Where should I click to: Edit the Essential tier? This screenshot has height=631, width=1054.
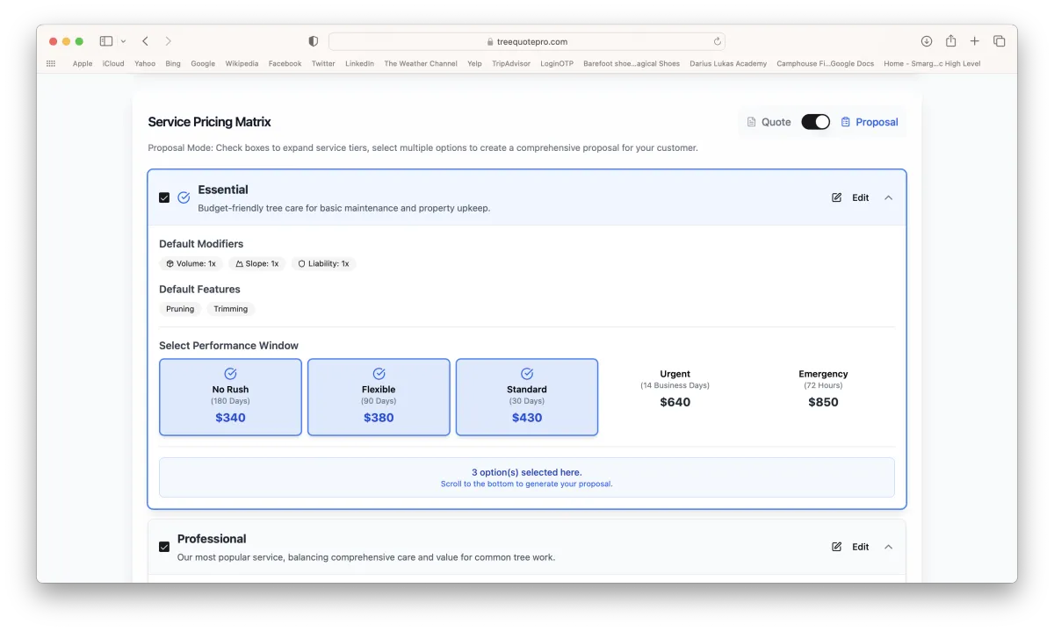coord(850,197)
